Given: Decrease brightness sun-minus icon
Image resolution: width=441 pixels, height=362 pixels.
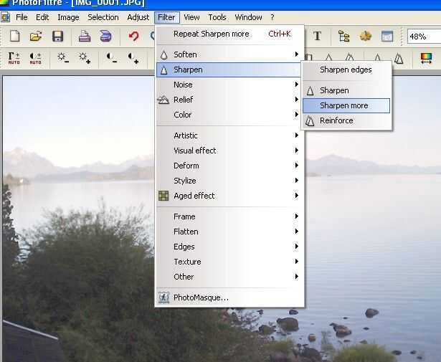Looking at the screenshot, I should pyautogui.click(x=62, y=58).
